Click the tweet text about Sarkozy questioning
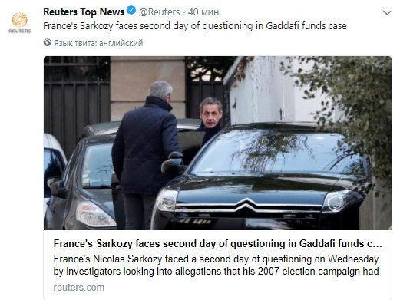 [195, 26]
